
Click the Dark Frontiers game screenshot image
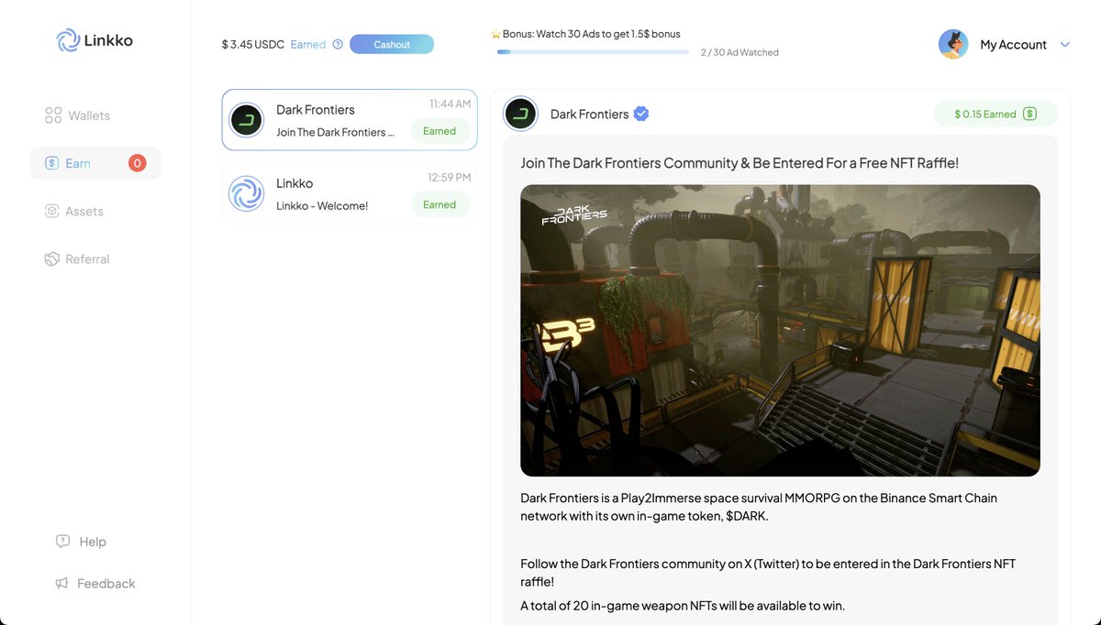(x=780, y=331)
